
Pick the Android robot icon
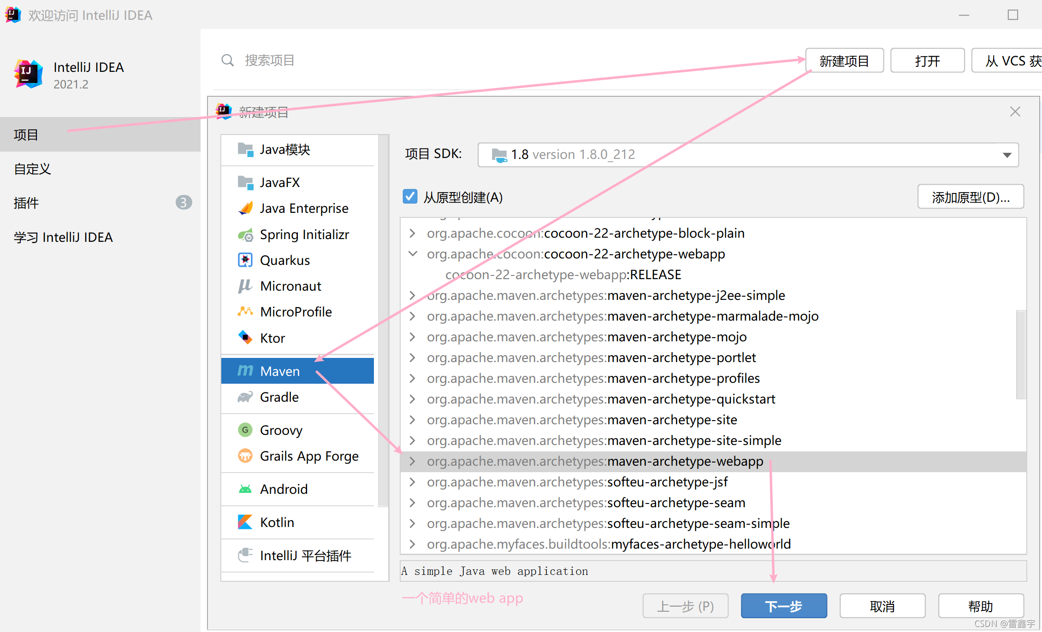[245, 489]
